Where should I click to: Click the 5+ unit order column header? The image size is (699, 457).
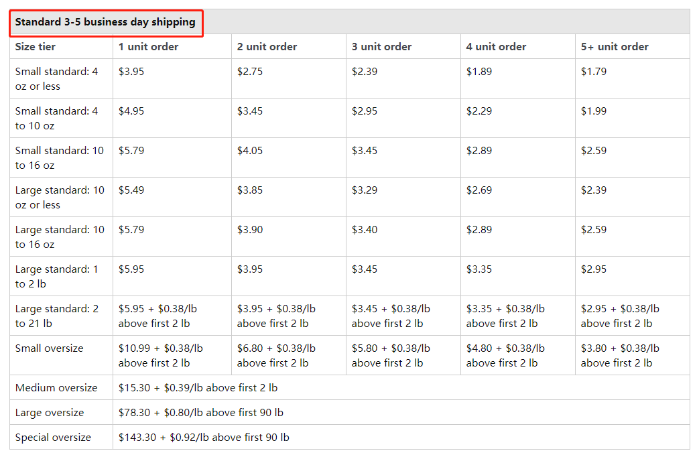click(x=615, y=47)
